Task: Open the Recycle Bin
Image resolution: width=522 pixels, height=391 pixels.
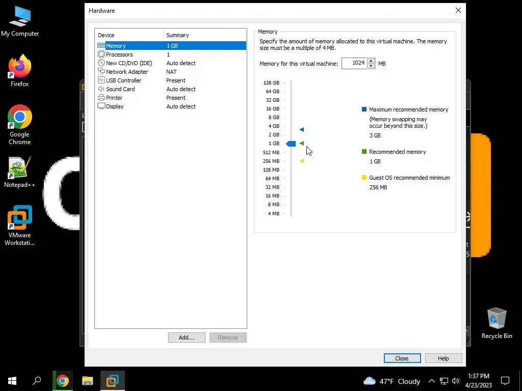Action: click(x=497, y=323)
